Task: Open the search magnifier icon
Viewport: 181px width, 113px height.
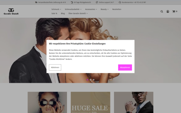Action: pos(162,11)
